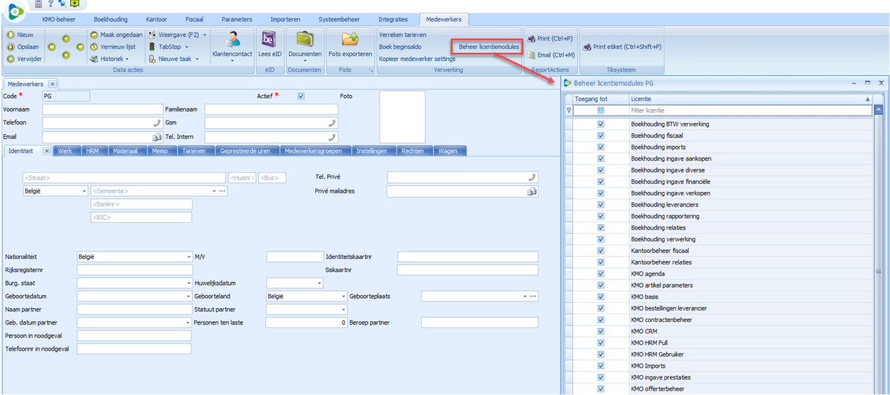
Task: Click the Filter licentie input field
Action: (749, 110)
